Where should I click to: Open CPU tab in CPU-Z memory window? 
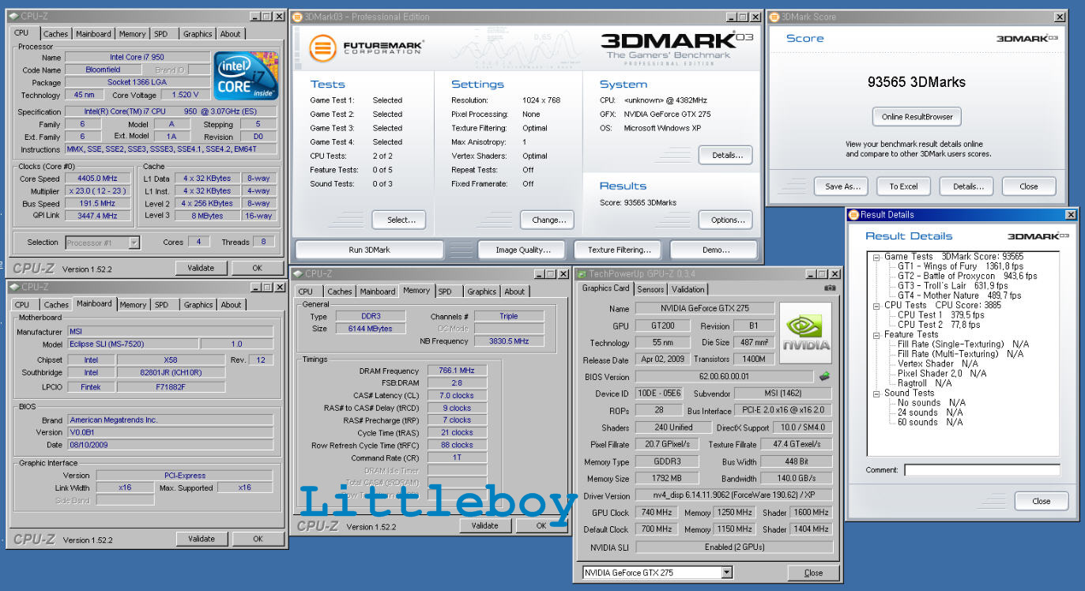(306, 292)
